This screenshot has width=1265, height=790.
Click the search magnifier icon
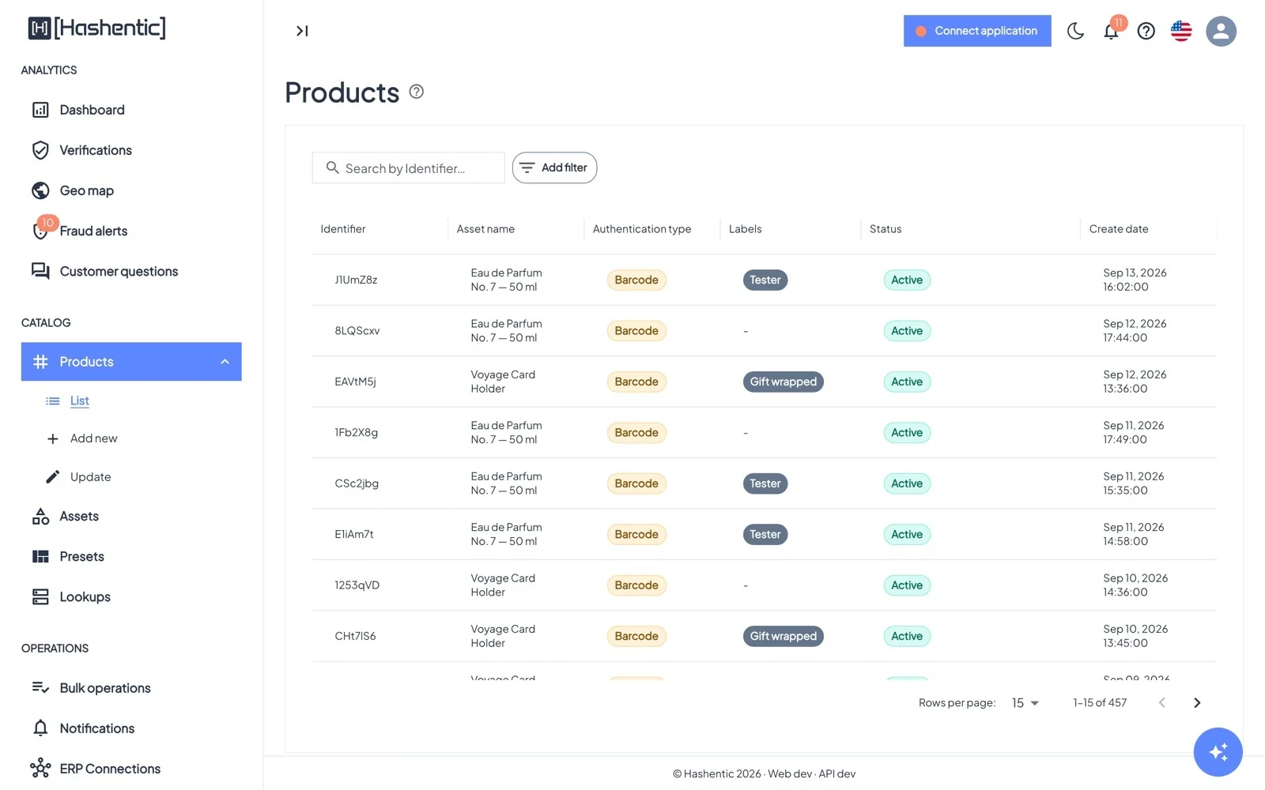coord(333,167)
